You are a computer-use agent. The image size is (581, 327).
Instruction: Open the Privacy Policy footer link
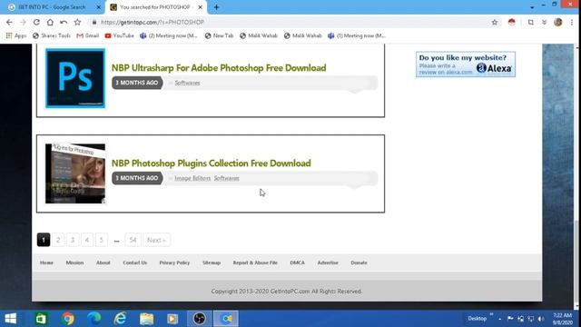tap(174, 263)
